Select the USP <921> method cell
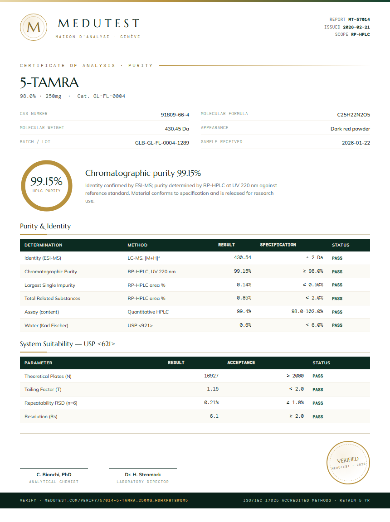 140,326
